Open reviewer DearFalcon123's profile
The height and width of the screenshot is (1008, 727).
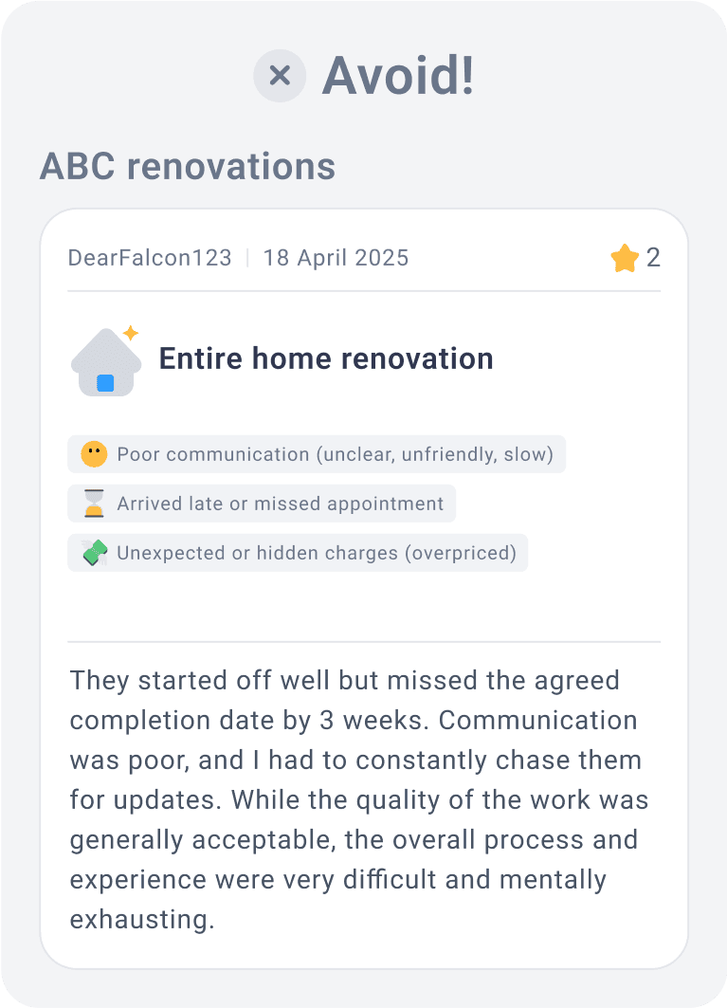pyautogui.click(x=150, y=258)
